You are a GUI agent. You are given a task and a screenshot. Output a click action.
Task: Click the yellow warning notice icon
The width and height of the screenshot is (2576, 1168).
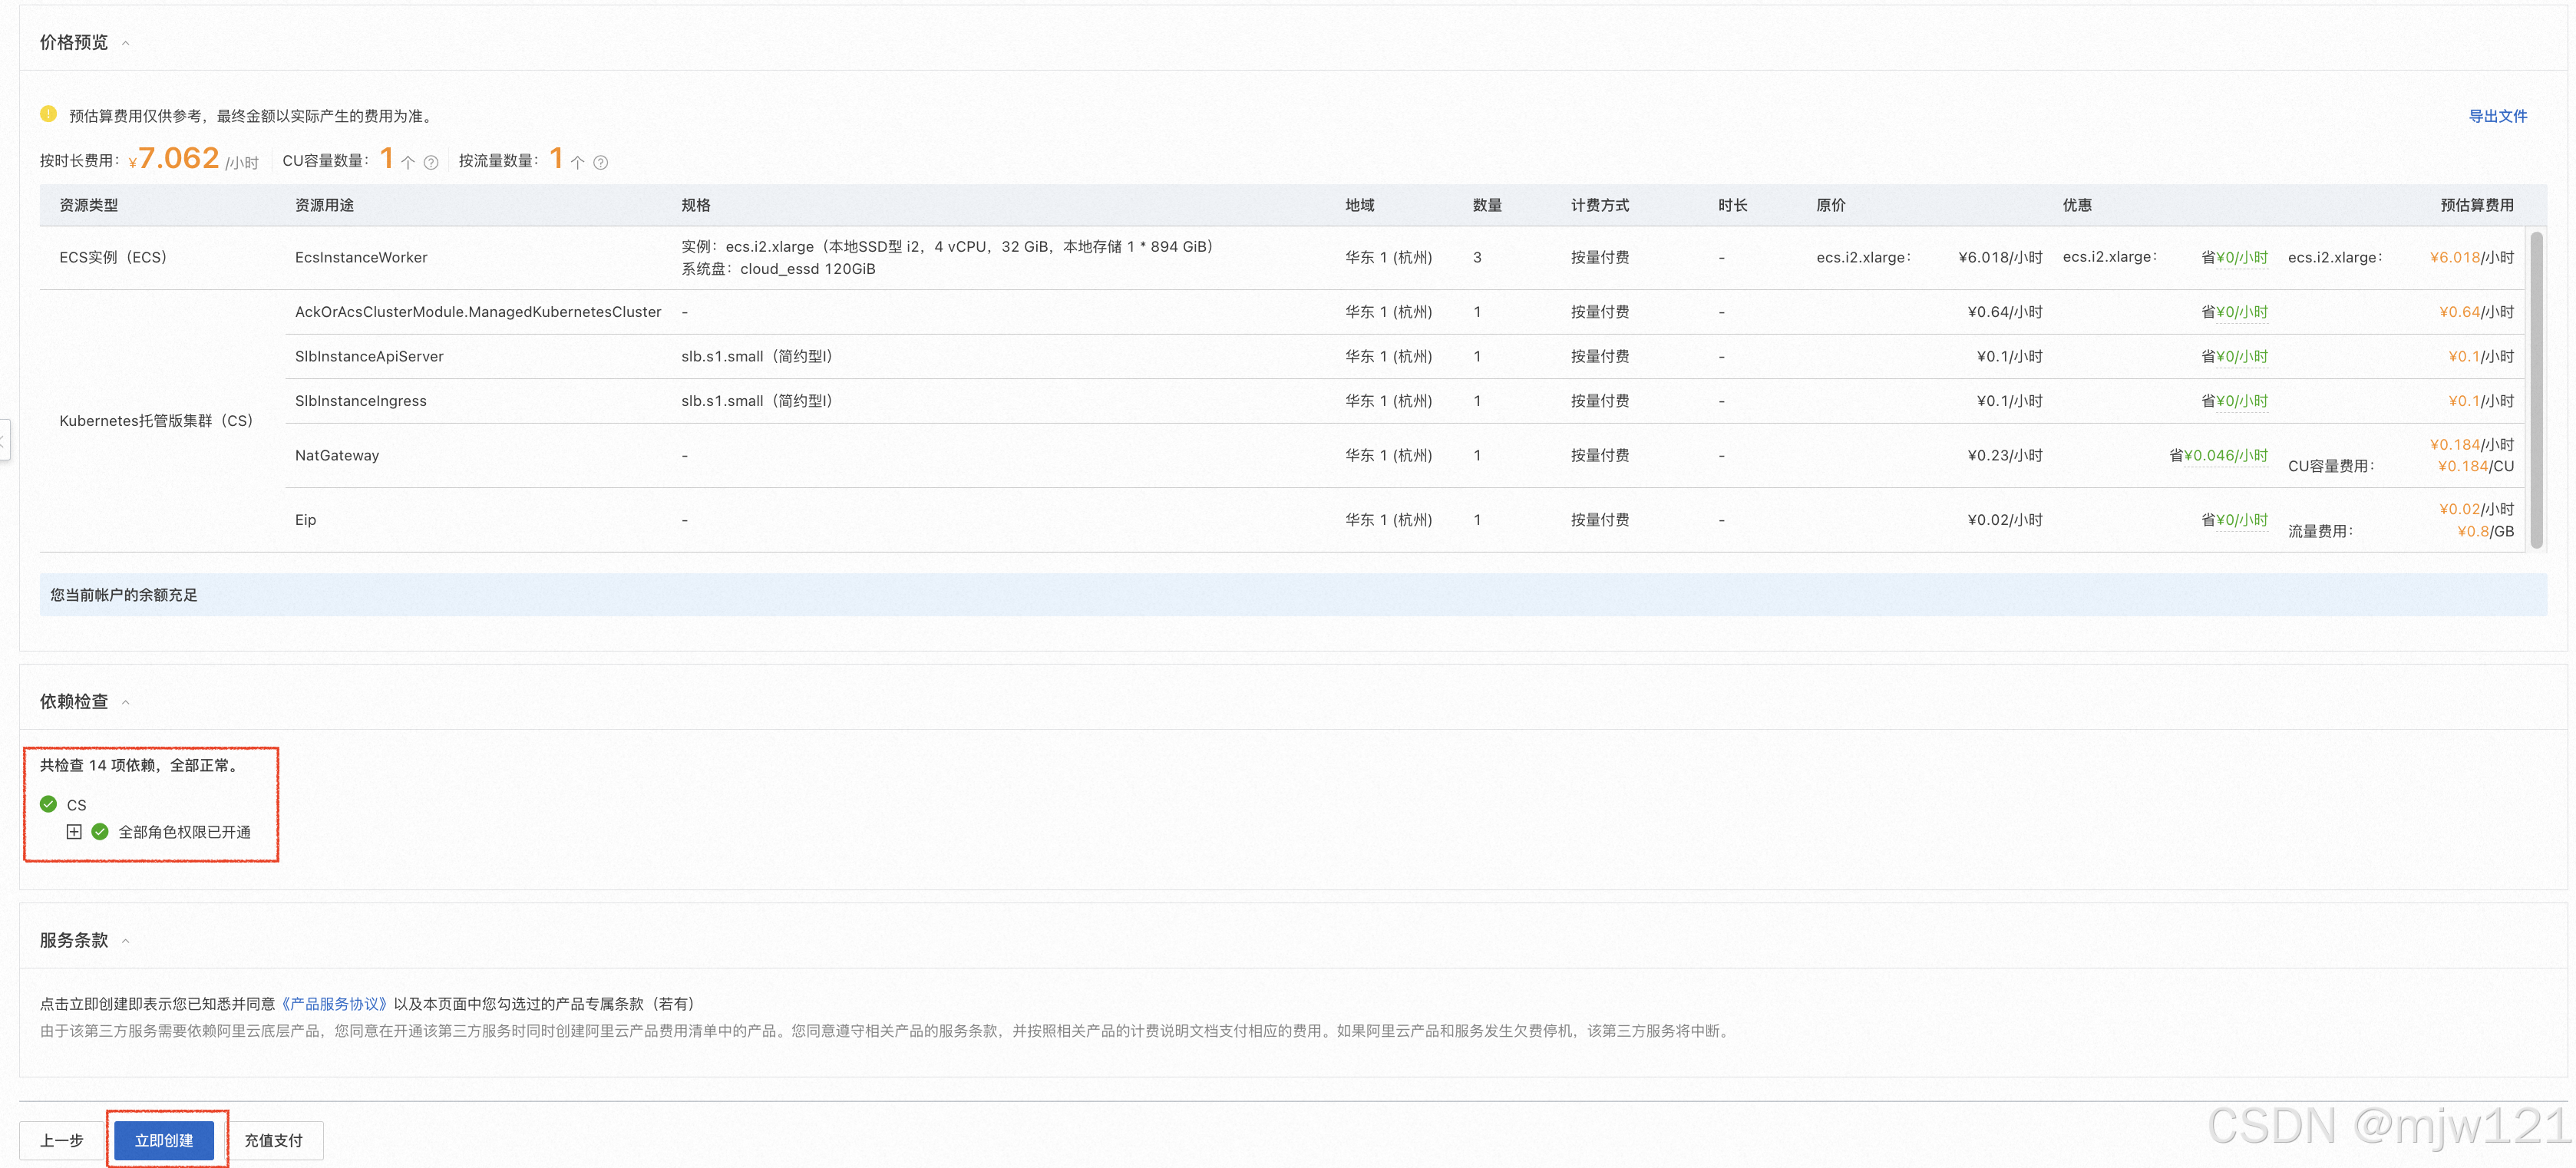[48, 114]
